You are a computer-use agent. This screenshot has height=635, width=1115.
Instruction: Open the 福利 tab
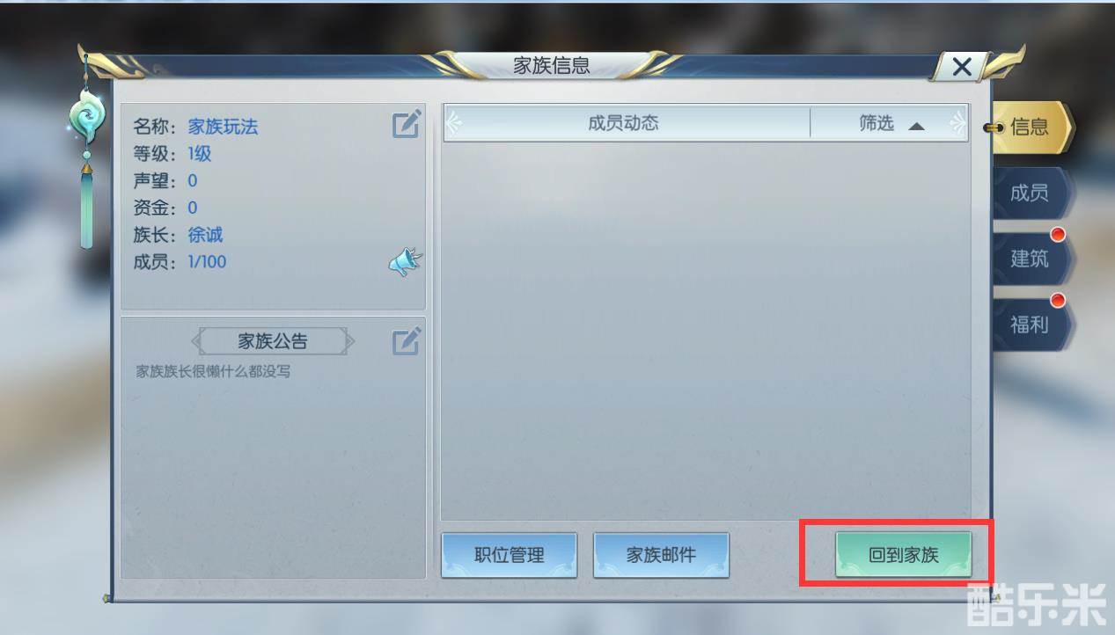tap(1030, 324)
